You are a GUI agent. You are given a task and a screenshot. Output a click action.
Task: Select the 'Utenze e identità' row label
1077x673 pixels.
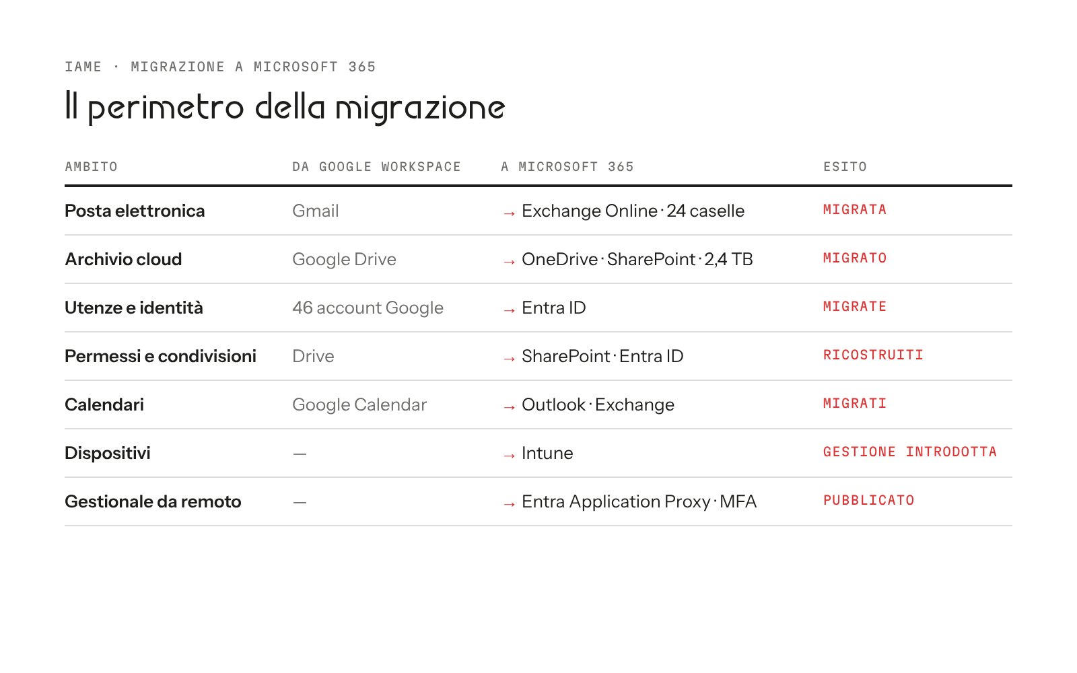click(x=134, y=308)
